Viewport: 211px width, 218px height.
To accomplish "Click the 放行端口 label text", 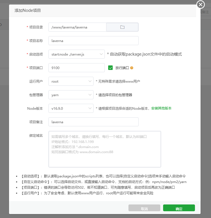I will pos(122,68).
